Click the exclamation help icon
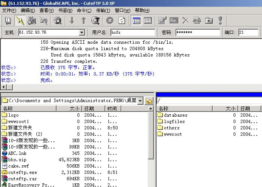Screen dimensions: 262x187 coord(220,21)
